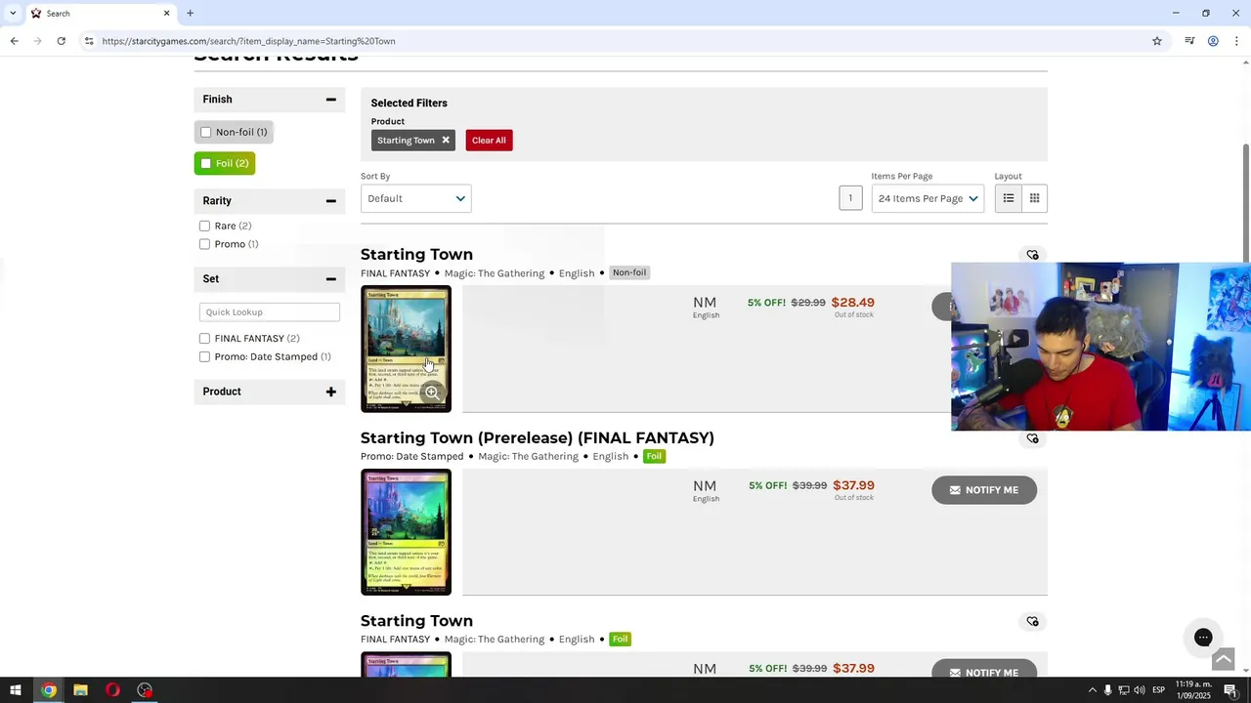Image resolution: width=1251 pixels, height=703 pixels.
Task: Check the FINAL FANTASY set filter
Action: (x=204, y=339)
